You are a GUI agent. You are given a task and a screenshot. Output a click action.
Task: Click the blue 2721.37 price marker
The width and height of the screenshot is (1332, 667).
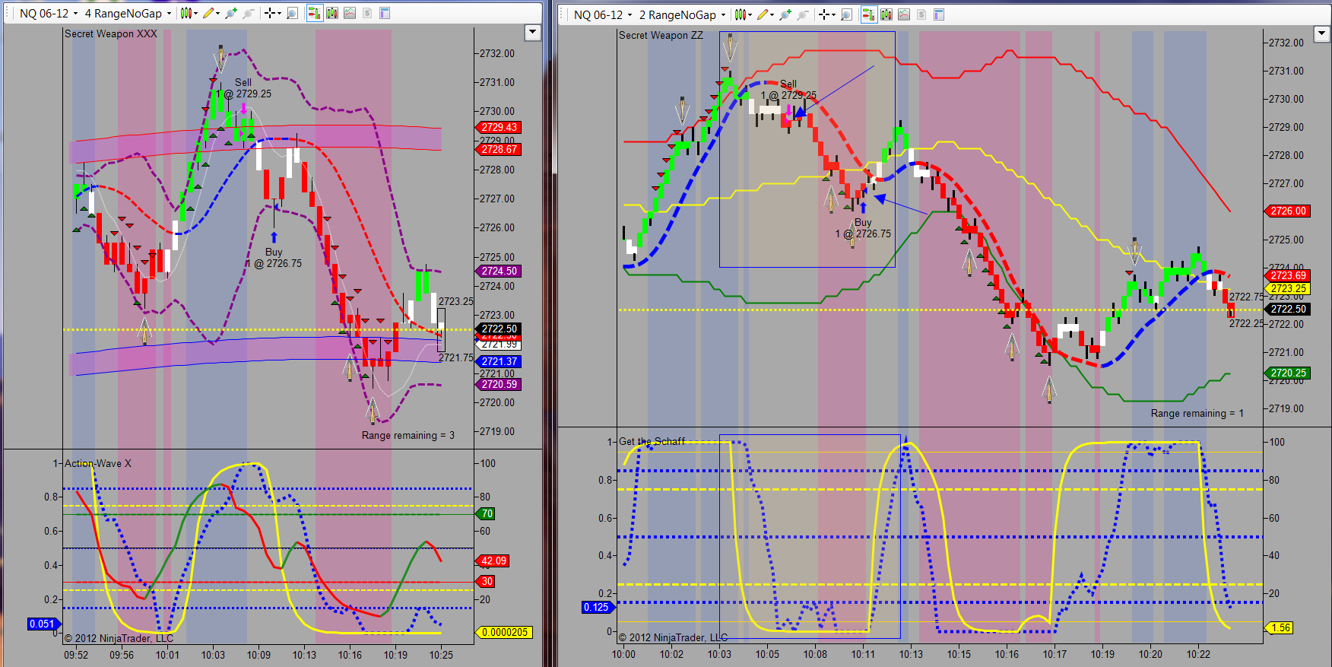pyautogui.click(x=499, y=361)
